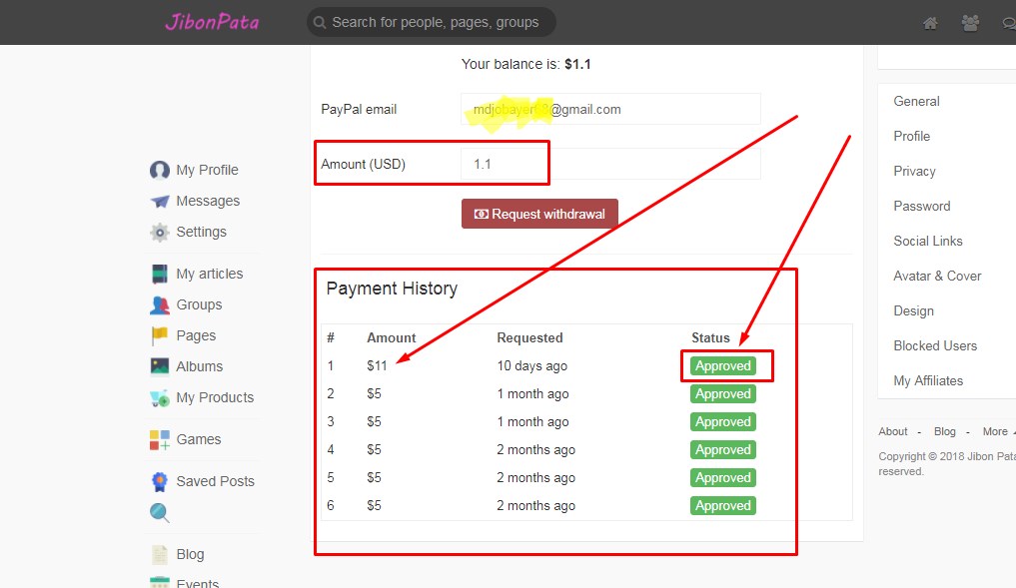Click the JibonPata logo

212,22
